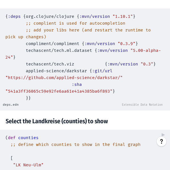The height and width of the screenshot is (170, 170).
Task: Click the 'counties' symbol after def
Action: pos(28,138)
